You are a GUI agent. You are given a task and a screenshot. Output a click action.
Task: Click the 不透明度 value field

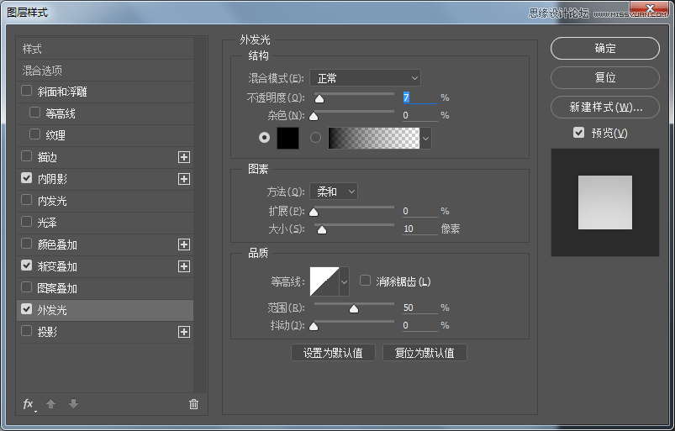click(420, 97)
